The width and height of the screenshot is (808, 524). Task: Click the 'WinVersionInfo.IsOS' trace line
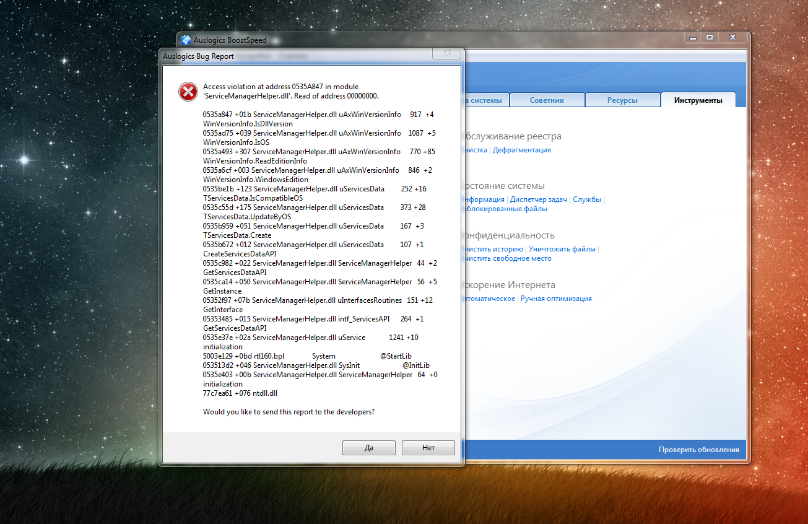[236, 142]
